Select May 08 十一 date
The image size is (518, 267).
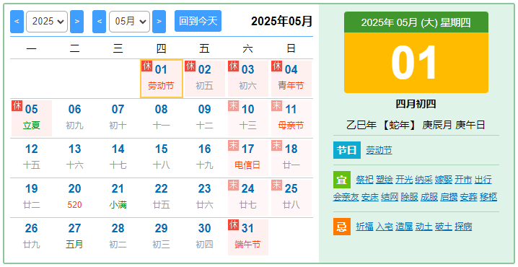(161, 118)
